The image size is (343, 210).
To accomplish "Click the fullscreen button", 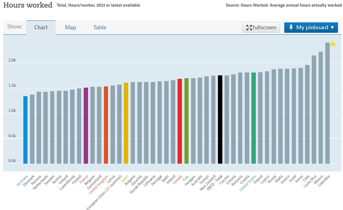I will point(261,27).
